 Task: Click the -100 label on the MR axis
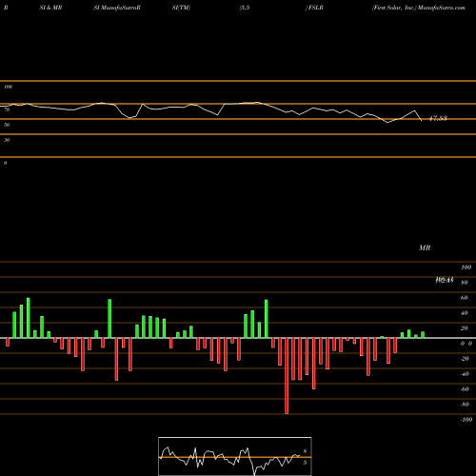click(x=466, y=420)
